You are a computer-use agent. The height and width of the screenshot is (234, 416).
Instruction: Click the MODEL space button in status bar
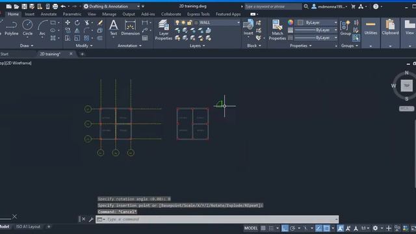click(x=251, y=228)
